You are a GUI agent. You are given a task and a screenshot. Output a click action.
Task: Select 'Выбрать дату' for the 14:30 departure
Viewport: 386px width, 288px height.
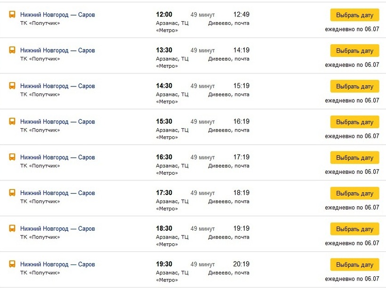(x=354, y=86)
